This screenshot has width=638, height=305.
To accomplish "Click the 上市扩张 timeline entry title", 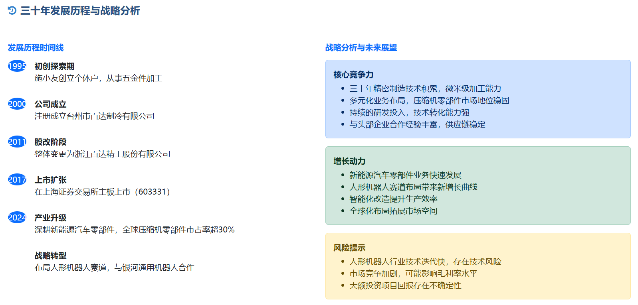I will click(50, 180).
